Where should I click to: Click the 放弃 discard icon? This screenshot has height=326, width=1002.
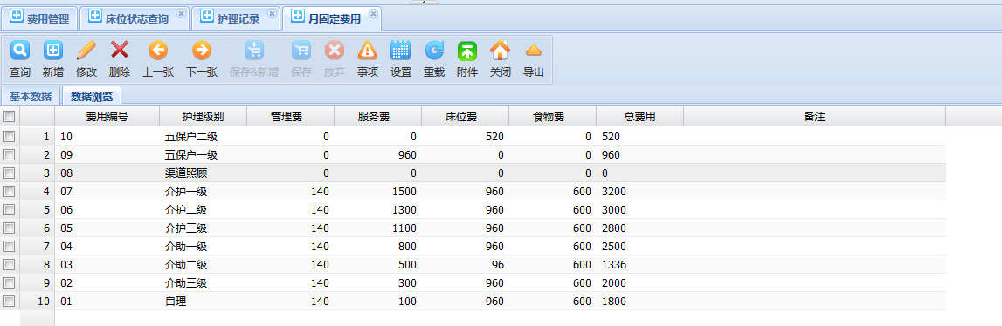click(x=335, y=50)
